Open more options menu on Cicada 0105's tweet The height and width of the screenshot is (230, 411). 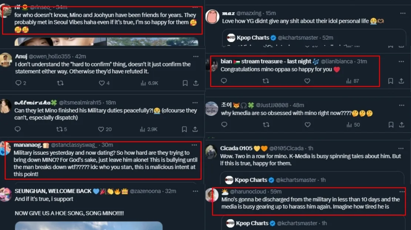click(401, 148)
